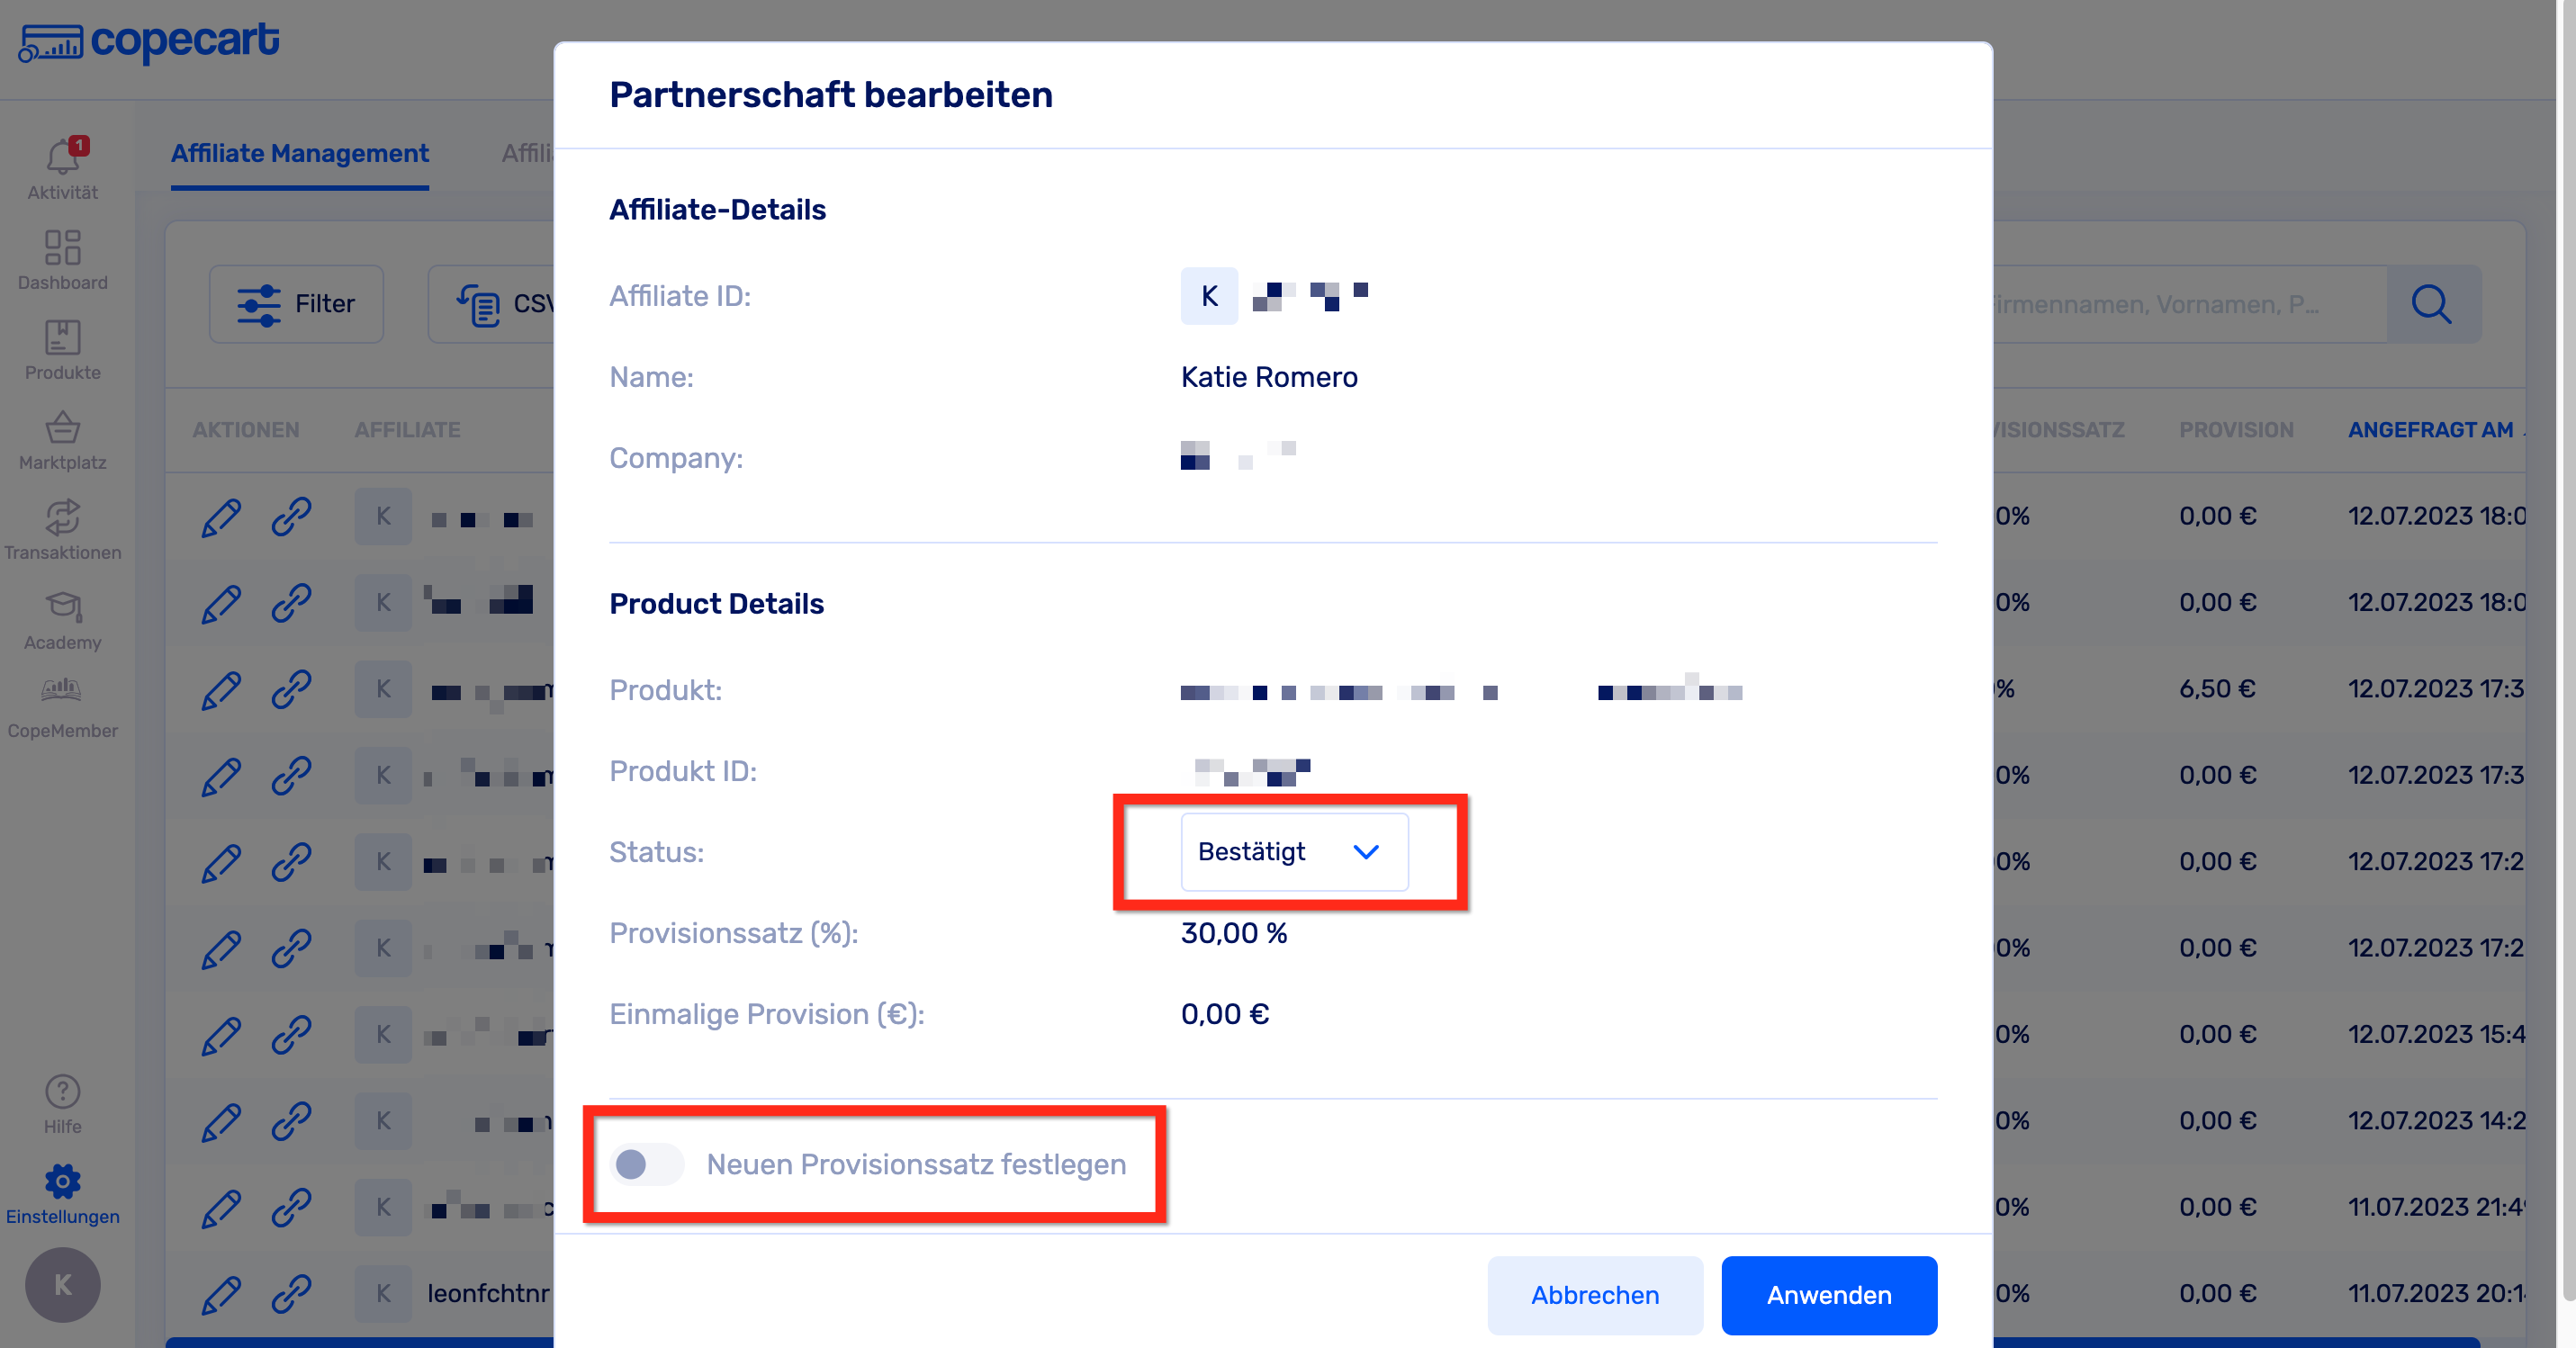The image size is (2576, 1348).
Task: Open Transaktionen in the sidebar
Action: [x=62, y=518]
